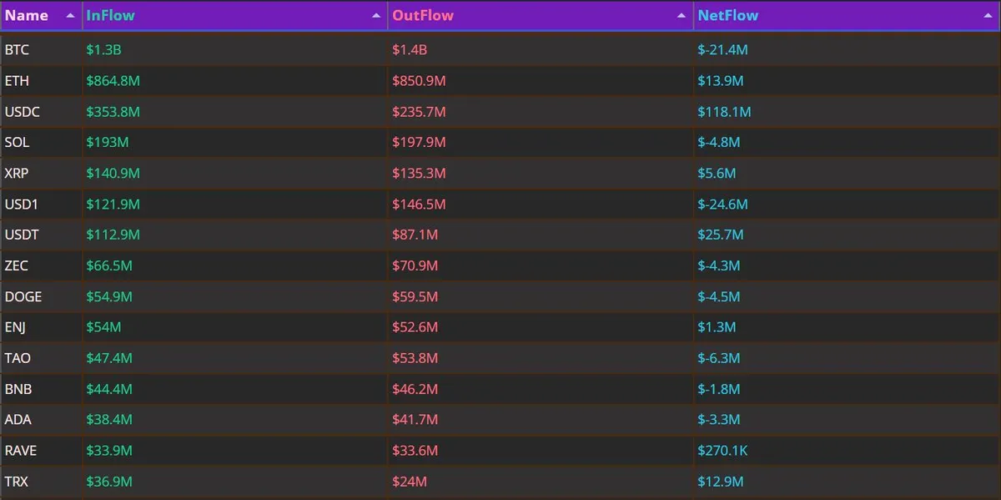Select the DOGE row
Viewport: 1001px width, 500px height.
pyautogui.click(x=500, y=297)
